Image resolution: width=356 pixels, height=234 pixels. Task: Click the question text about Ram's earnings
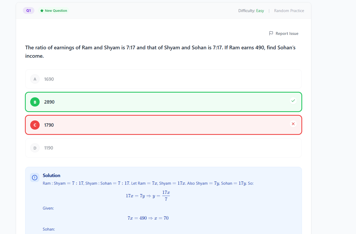(160, 52)
